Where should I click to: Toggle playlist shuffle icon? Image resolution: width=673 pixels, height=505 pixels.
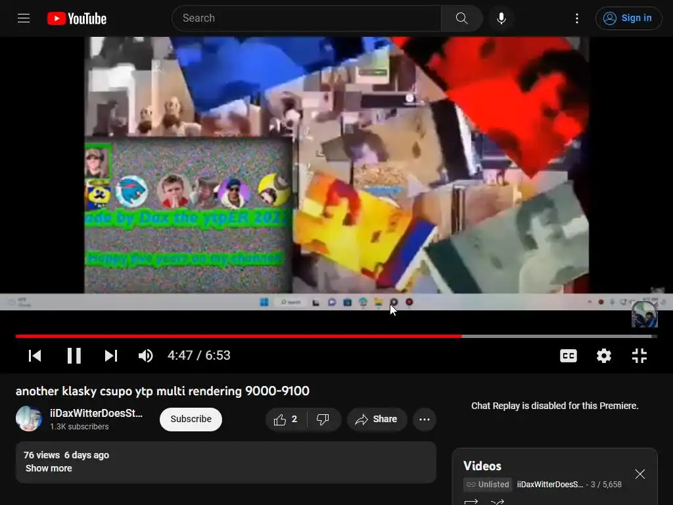(x=497, y=502)
